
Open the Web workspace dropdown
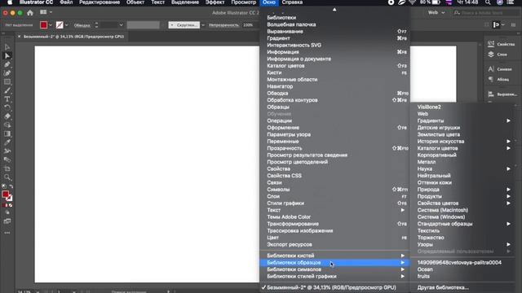(436, 13)
